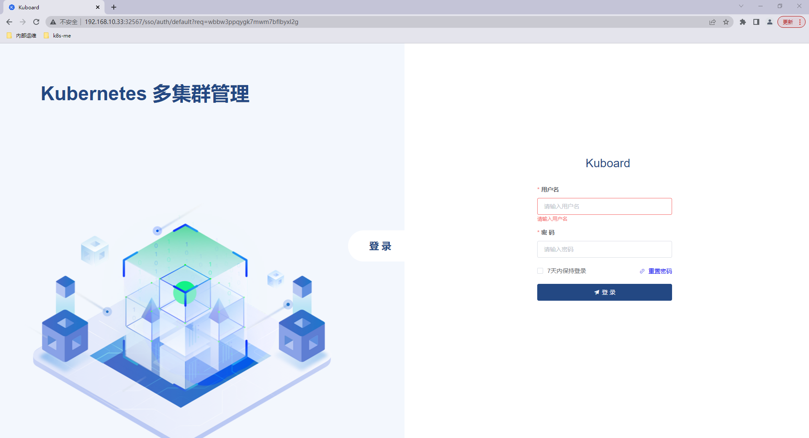Open the extensions puzzle icon
809x438 pixels.
click(x=743, y=22)
